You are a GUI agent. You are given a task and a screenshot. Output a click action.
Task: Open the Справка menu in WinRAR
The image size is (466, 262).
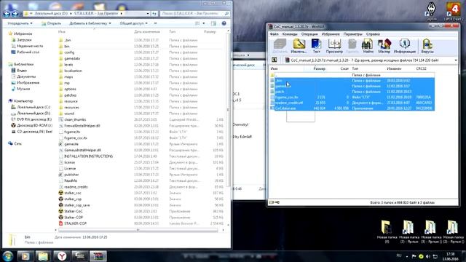pyautogui.click(x=373, y=34)
